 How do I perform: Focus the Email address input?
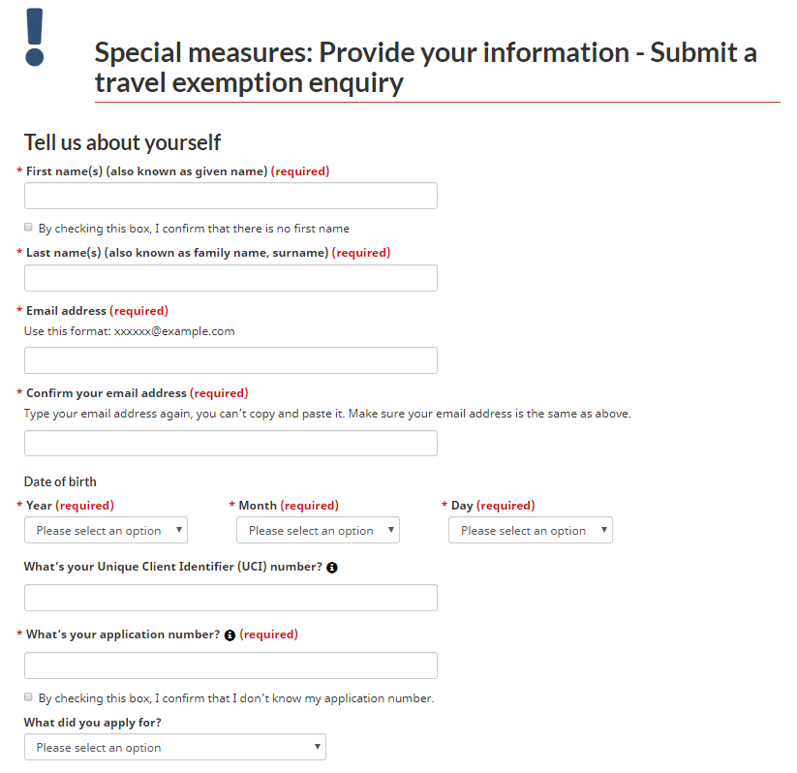pos(230,360)
